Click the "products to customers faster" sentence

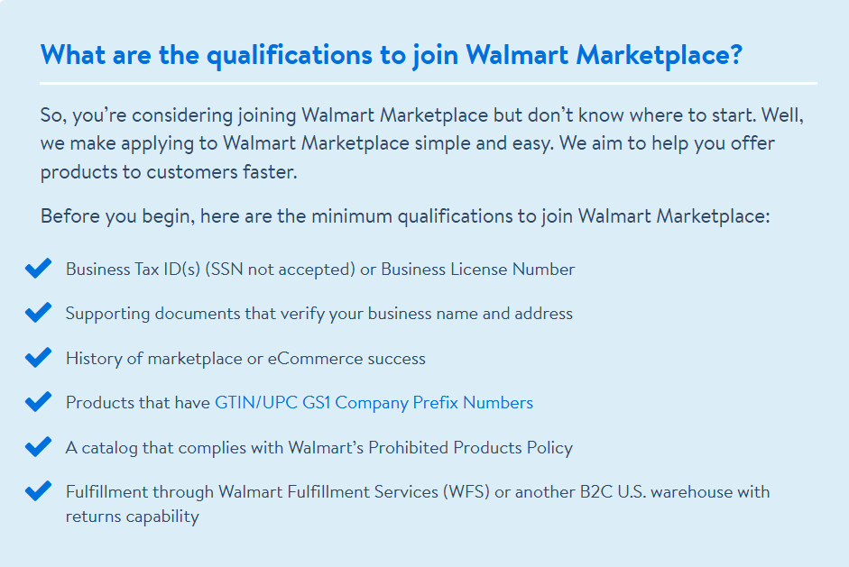169,172
